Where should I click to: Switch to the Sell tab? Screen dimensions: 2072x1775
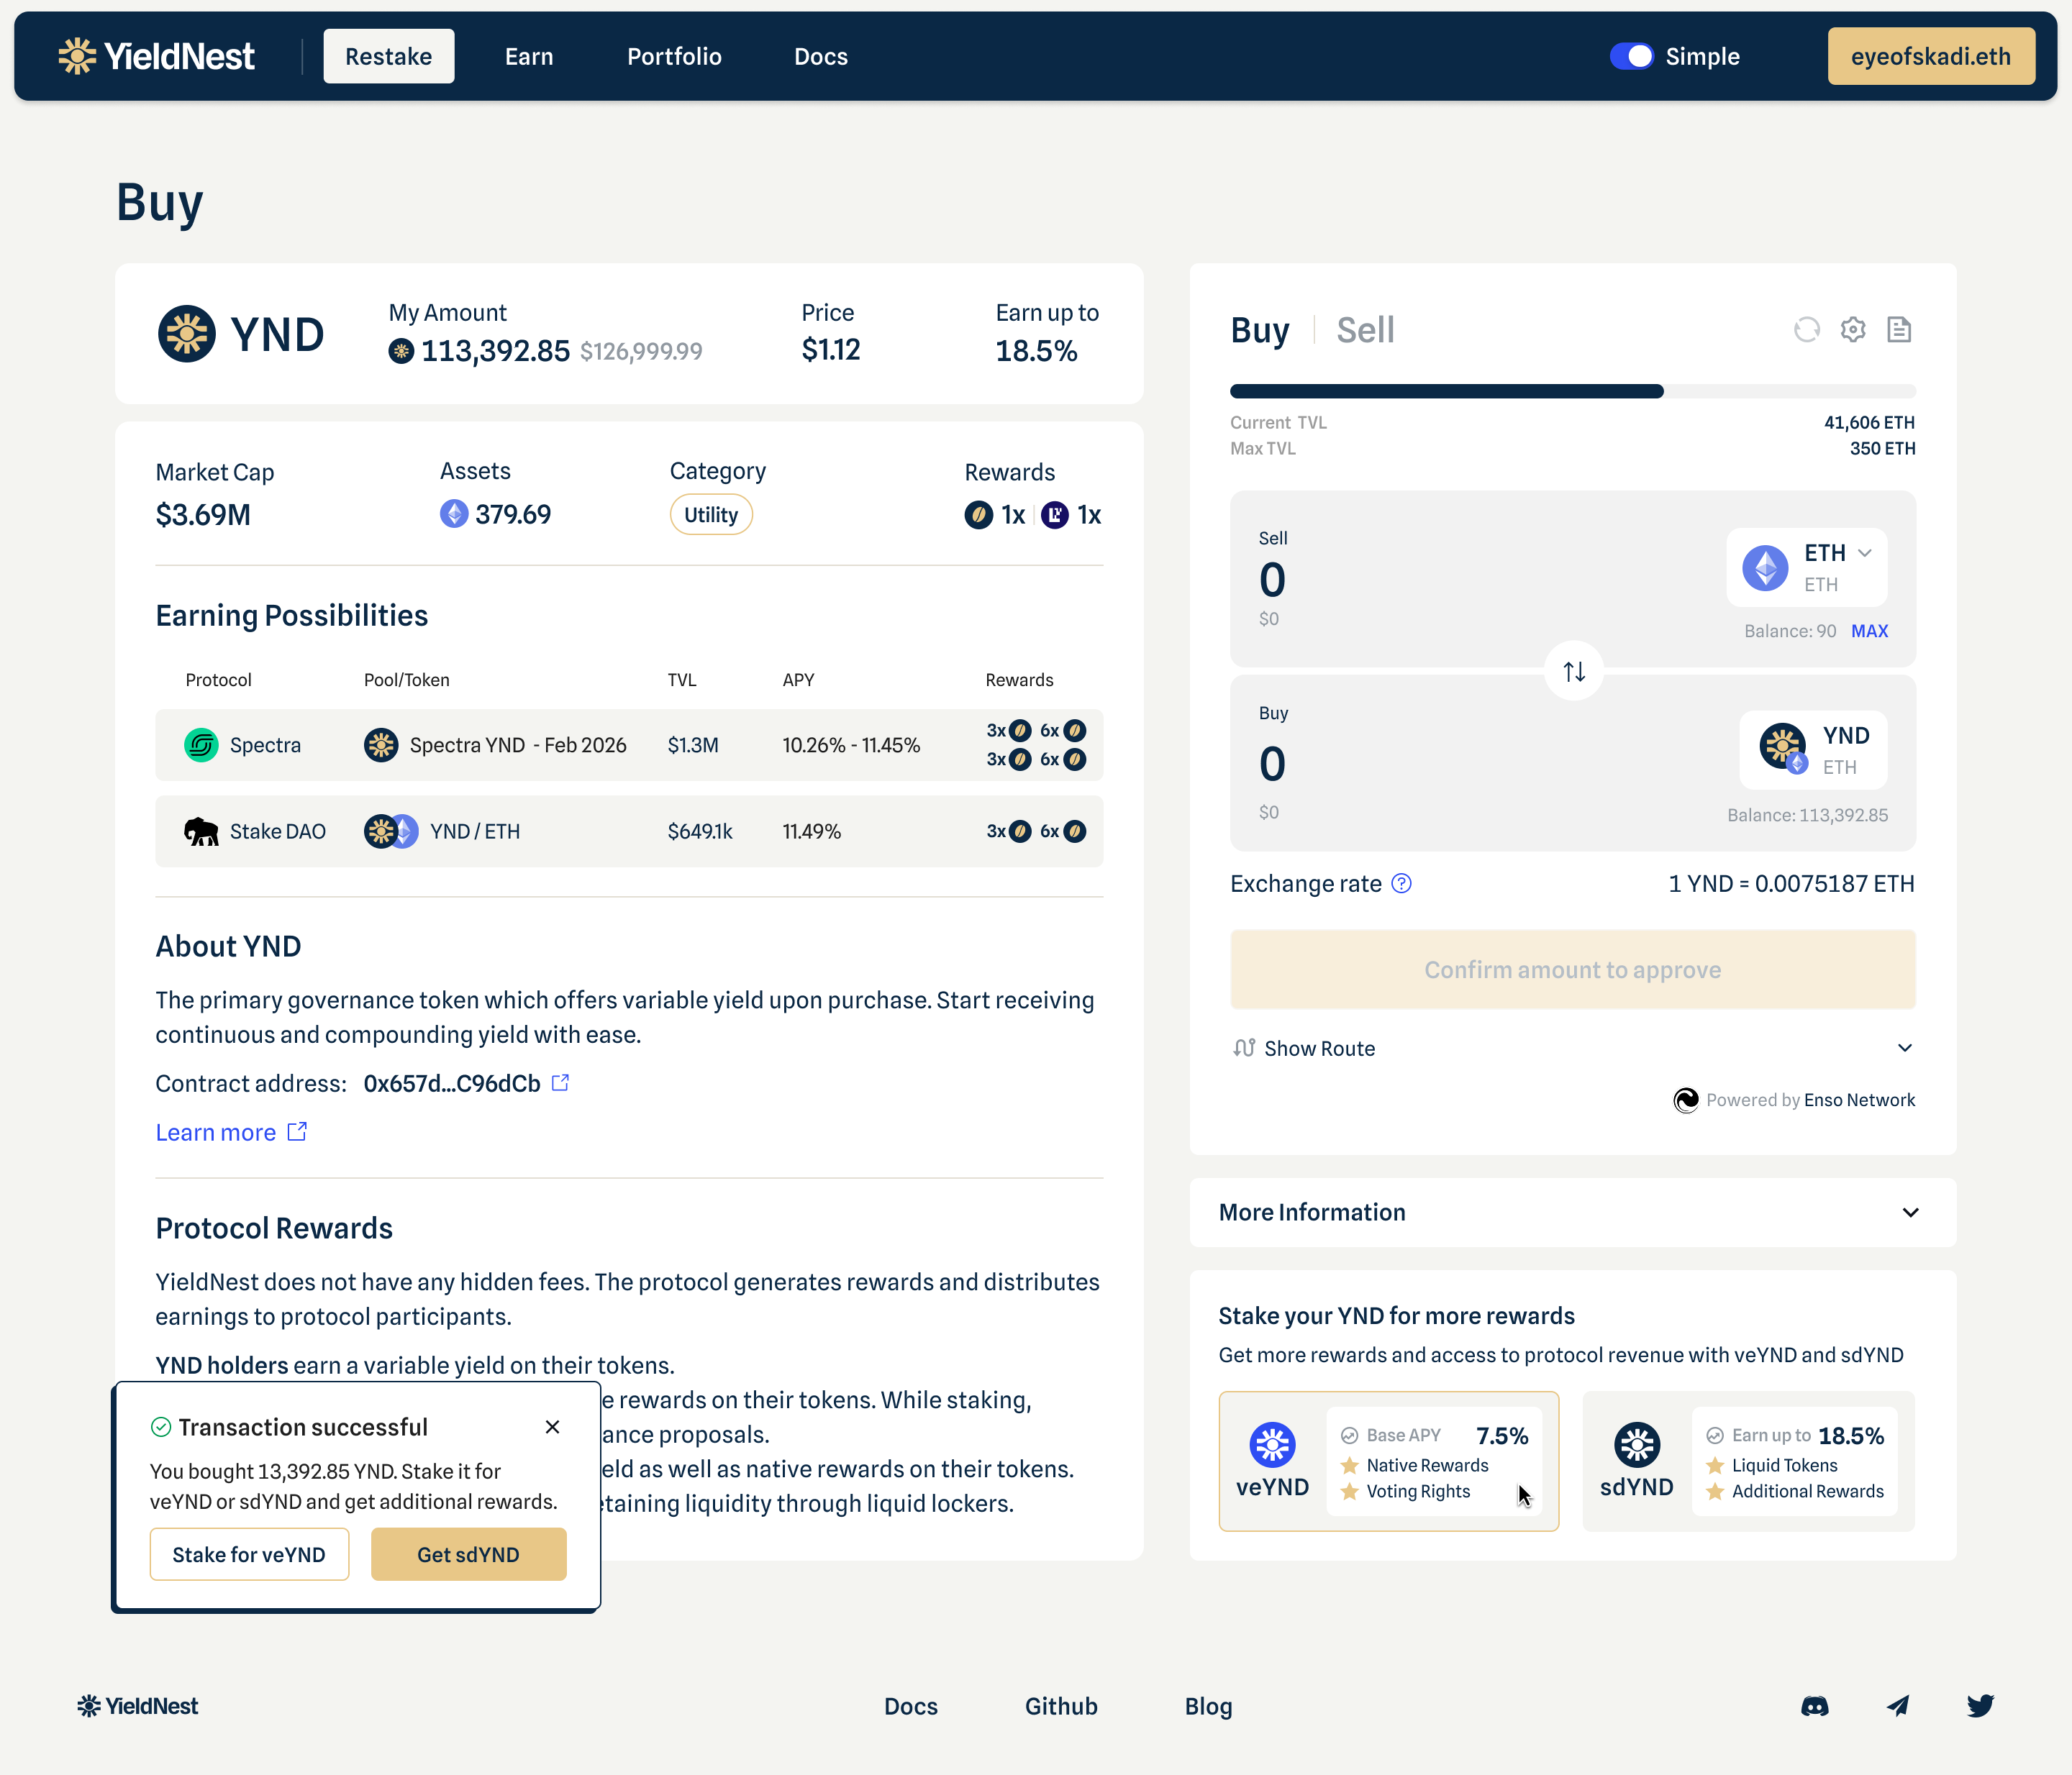[x=1365, y=330]
